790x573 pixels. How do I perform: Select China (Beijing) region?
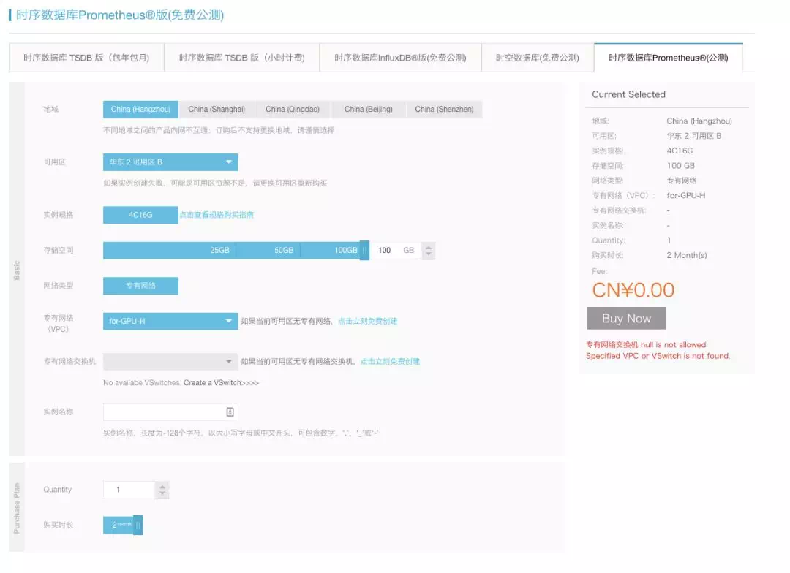click(368, 109)
